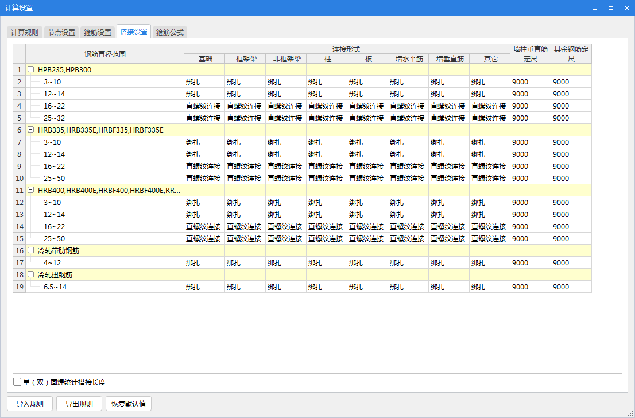635x418 pixels.
Task: Select 25~32 diameter range row
Action: (x=105, y=118)
